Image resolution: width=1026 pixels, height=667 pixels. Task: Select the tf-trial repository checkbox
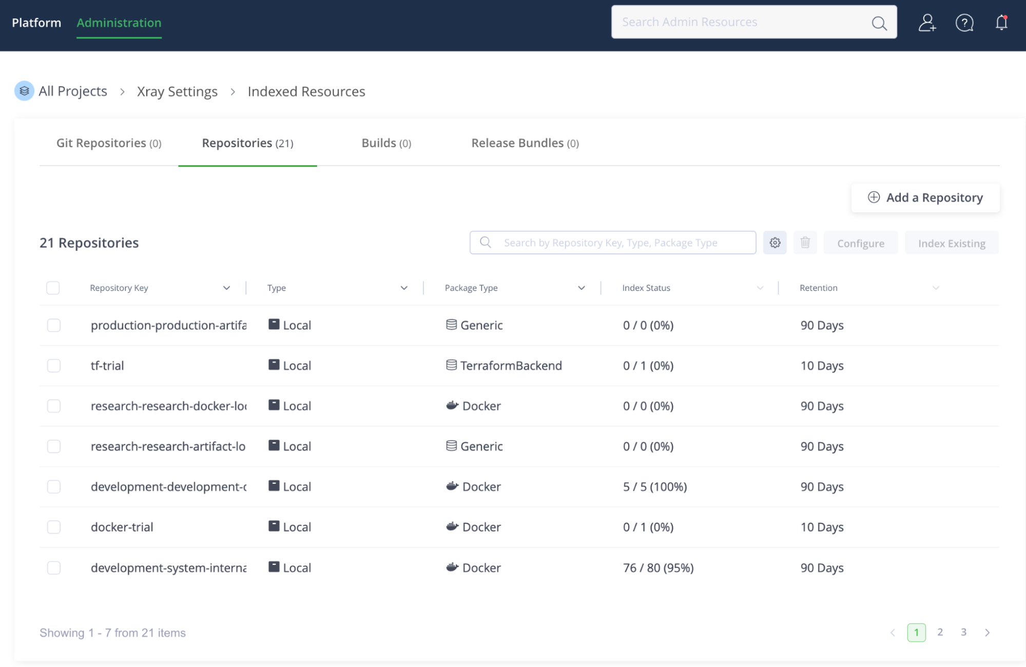pyautogui.click(x=54, y=366)
